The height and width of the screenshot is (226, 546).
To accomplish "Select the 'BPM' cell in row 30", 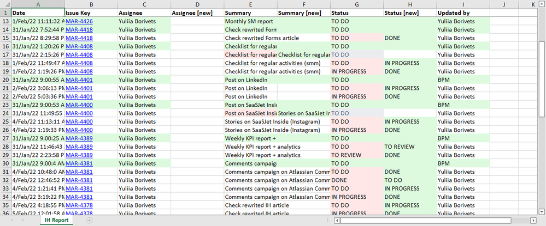I will coord(463,163).
